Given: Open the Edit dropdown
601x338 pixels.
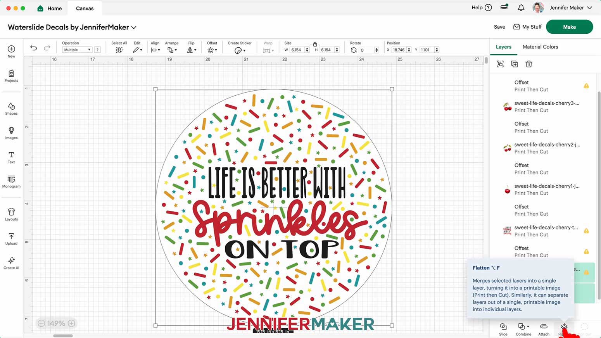Looking at the screenshot, I should pos(137,50).
